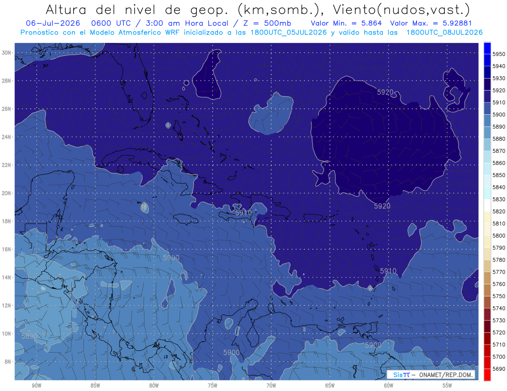507x391 pixels.
Task: Click longitude axis label '75W'
Action: [x=213, y=386]
